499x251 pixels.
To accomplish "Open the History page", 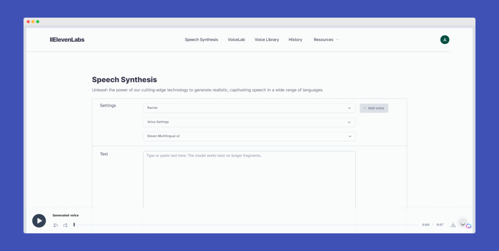I will click(295, 40).
